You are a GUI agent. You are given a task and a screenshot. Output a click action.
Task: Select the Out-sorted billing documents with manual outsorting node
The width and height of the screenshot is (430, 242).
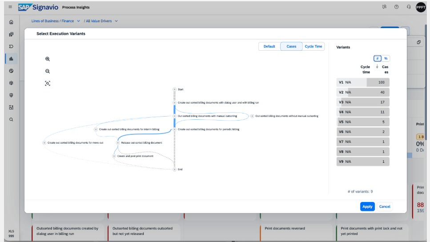174,116
